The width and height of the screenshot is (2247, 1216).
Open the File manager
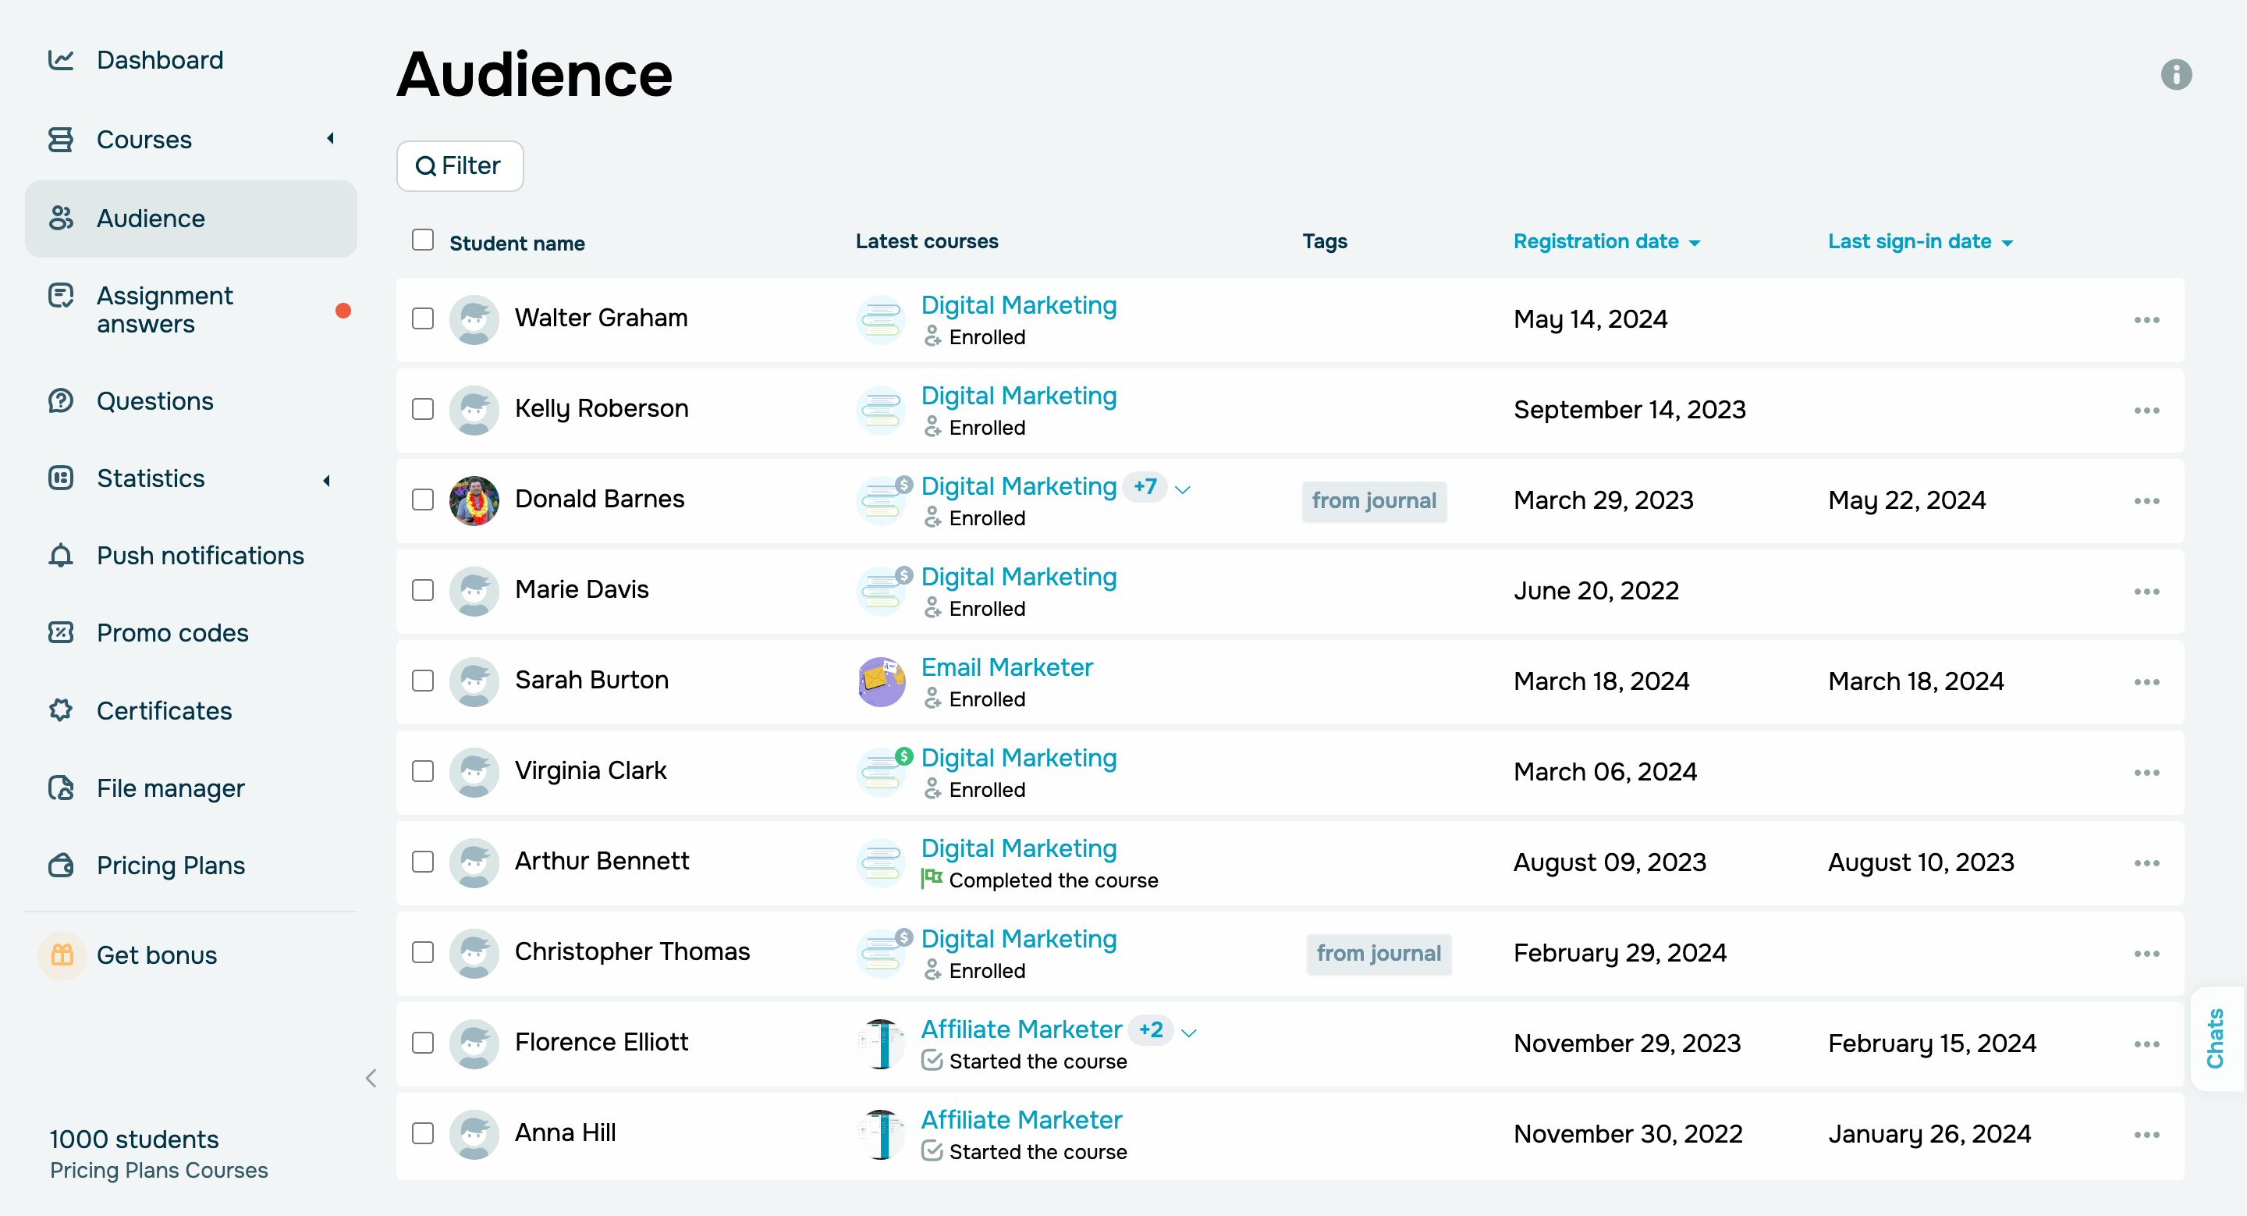(169, 788)
